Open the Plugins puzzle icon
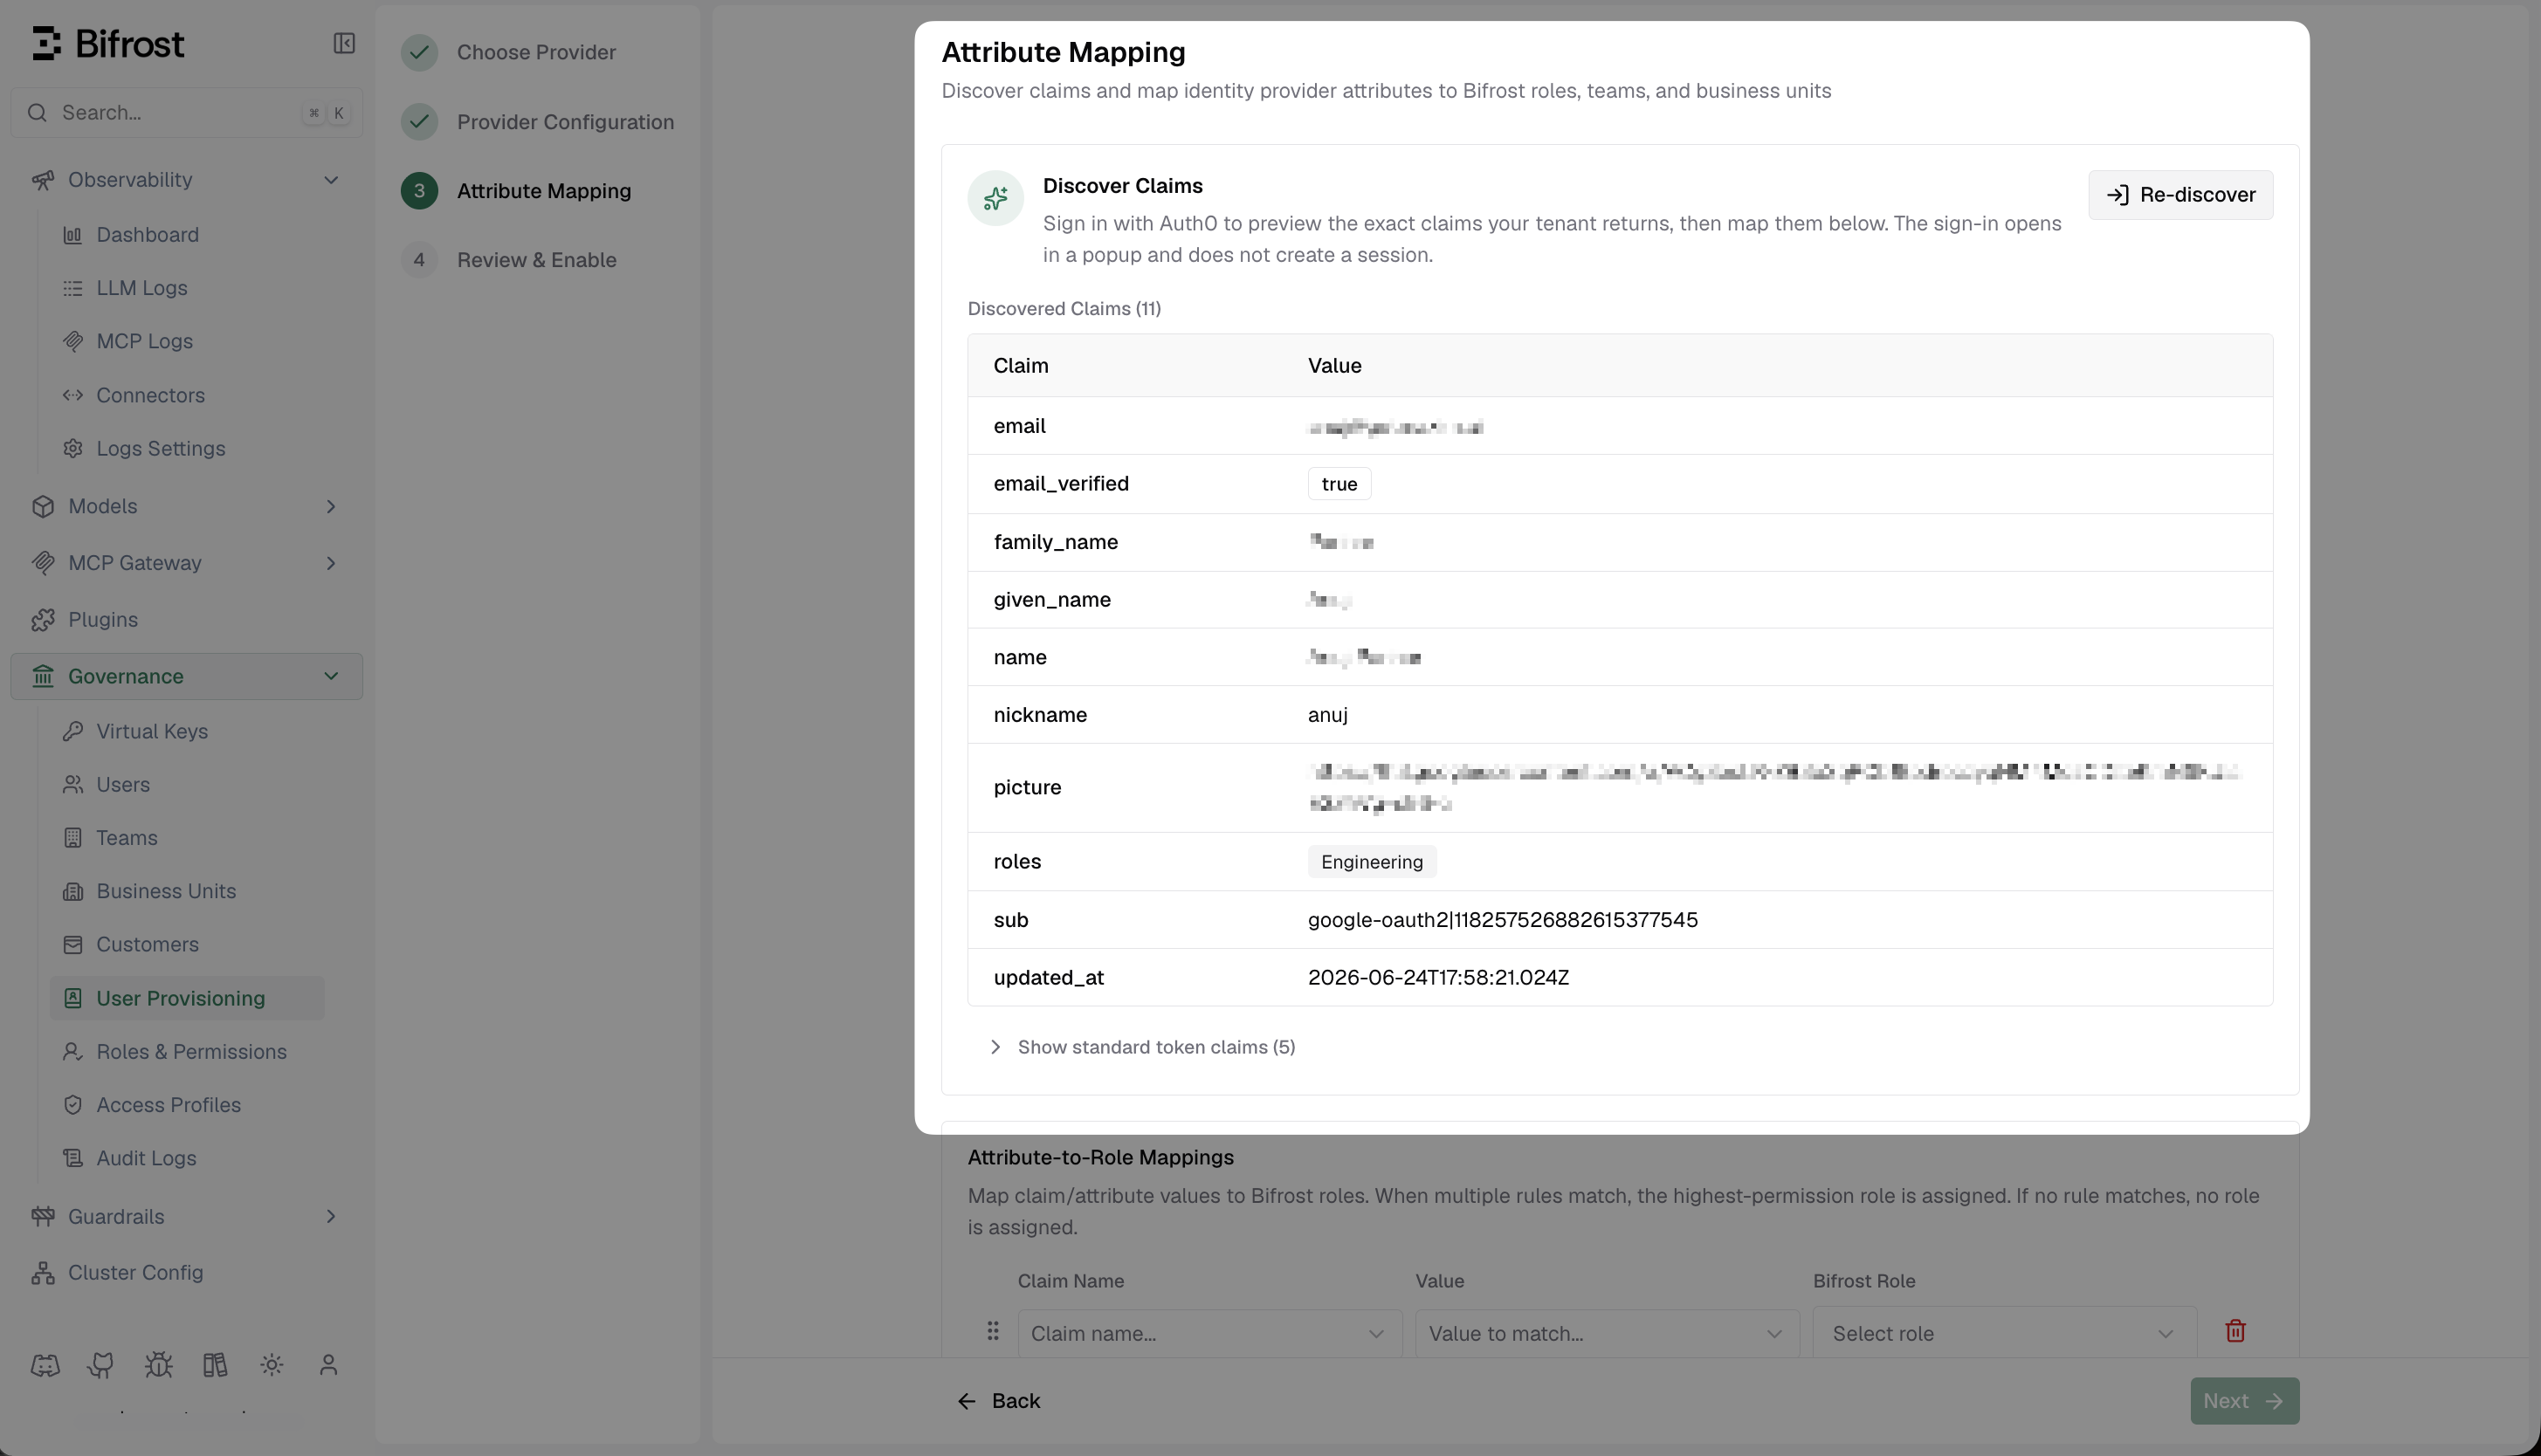Viewport: 2541px width, 1456px height. [42, 620]
